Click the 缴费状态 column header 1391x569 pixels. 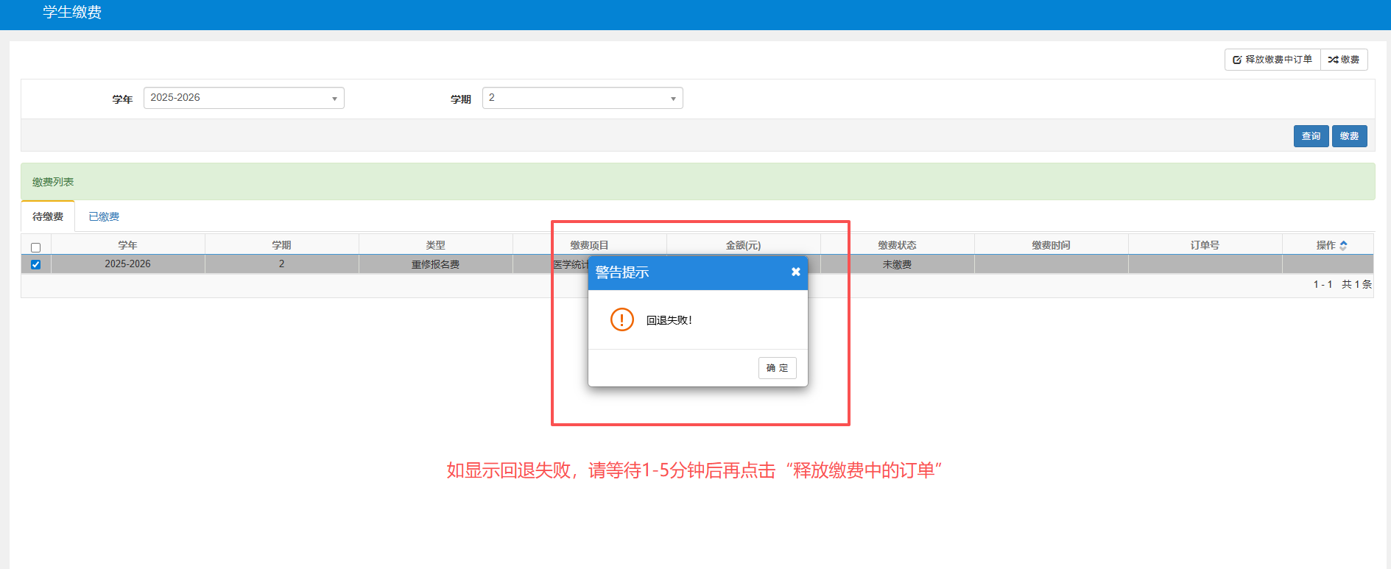point(897,245)
